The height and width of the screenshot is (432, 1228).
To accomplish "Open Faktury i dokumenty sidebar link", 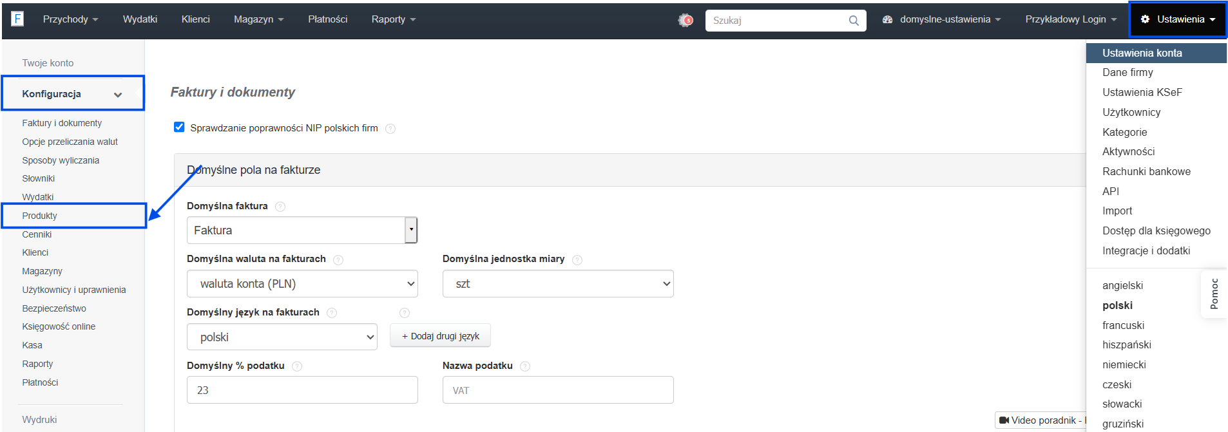I will (x=62, y=124).
